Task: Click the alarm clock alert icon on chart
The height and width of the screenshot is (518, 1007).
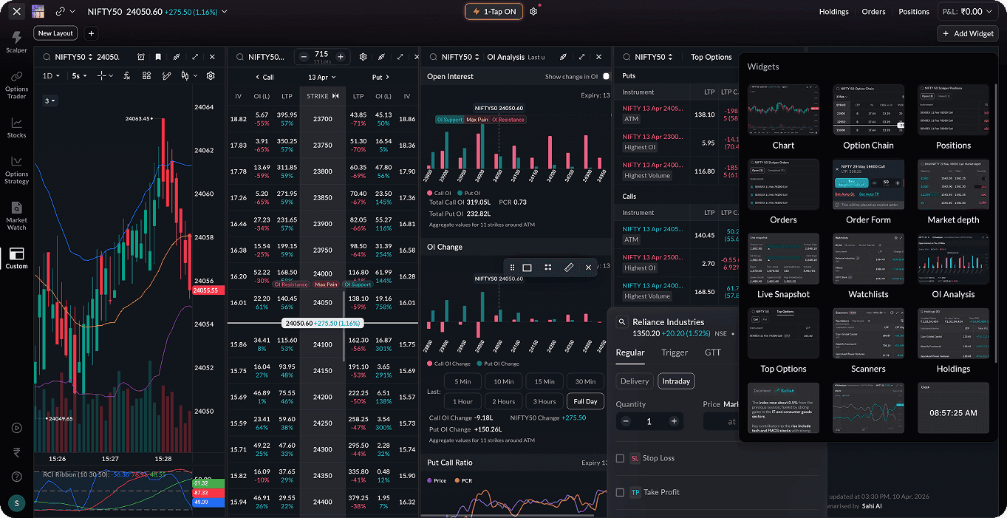Action: 140,57
